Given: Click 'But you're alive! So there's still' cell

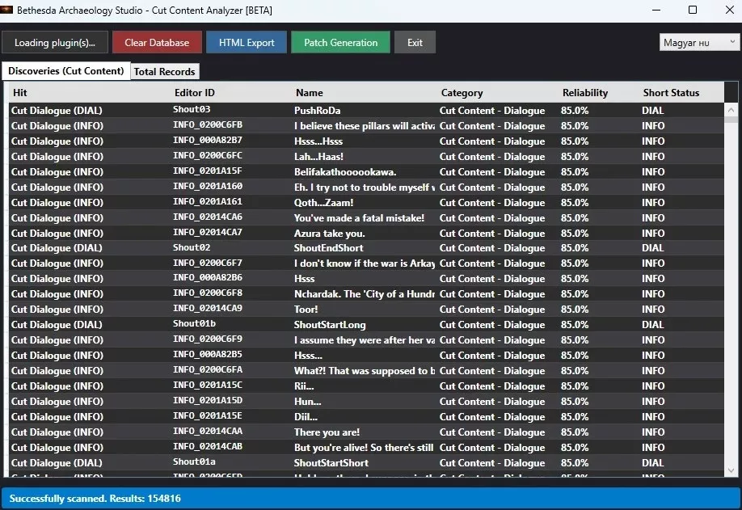Looking at the screenshot, I should (x=364, y=448).
